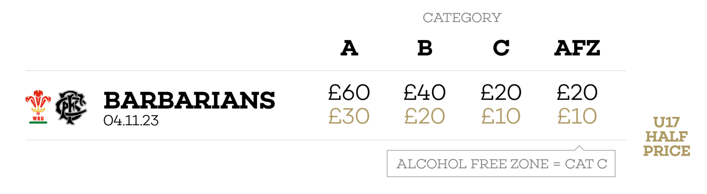Click the callout pointer above the note box
707x194 pixels.
click(x=579, y=148)
